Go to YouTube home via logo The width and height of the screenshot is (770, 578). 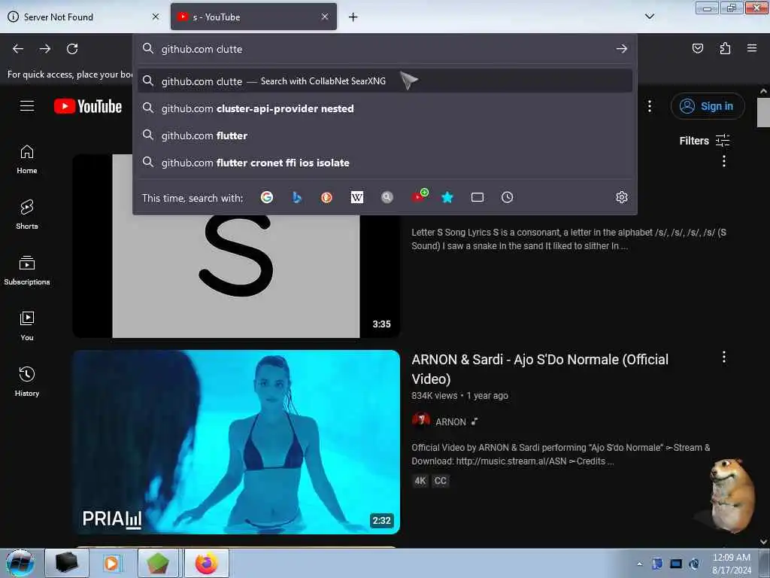pyautogui.click(x=88, y=106)
